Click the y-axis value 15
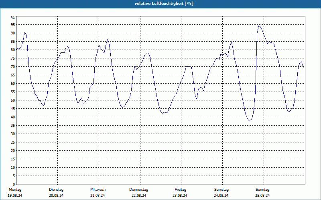The width and height of the screenshot is (321, 200). [13, 159]
